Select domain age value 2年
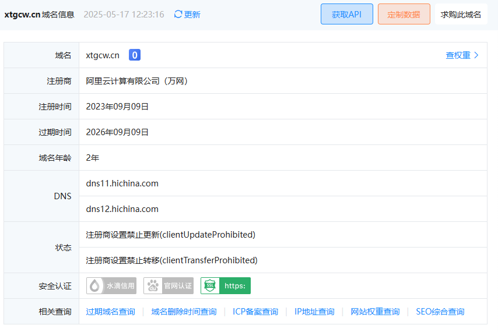498x332 pixels. click(92, 158)
